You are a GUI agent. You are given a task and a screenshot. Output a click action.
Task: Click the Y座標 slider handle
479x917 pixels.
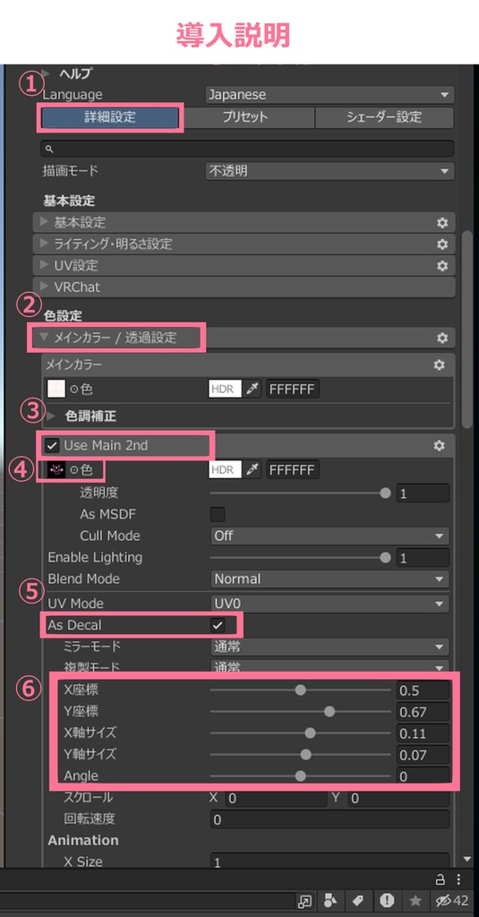[x=329, y=712]
